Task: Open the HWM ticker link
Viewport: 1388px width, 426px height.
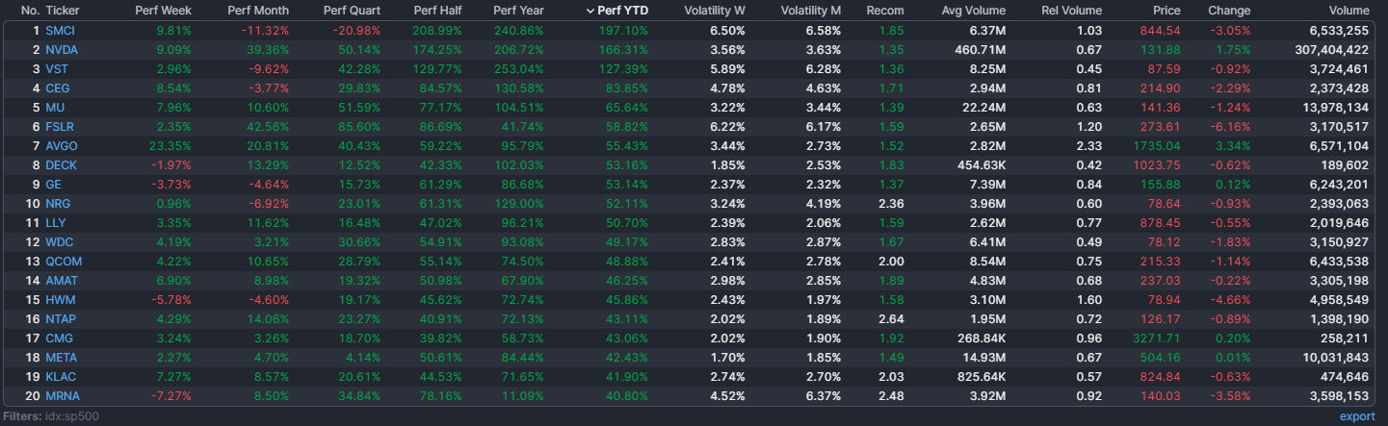Action: point(59,300)
